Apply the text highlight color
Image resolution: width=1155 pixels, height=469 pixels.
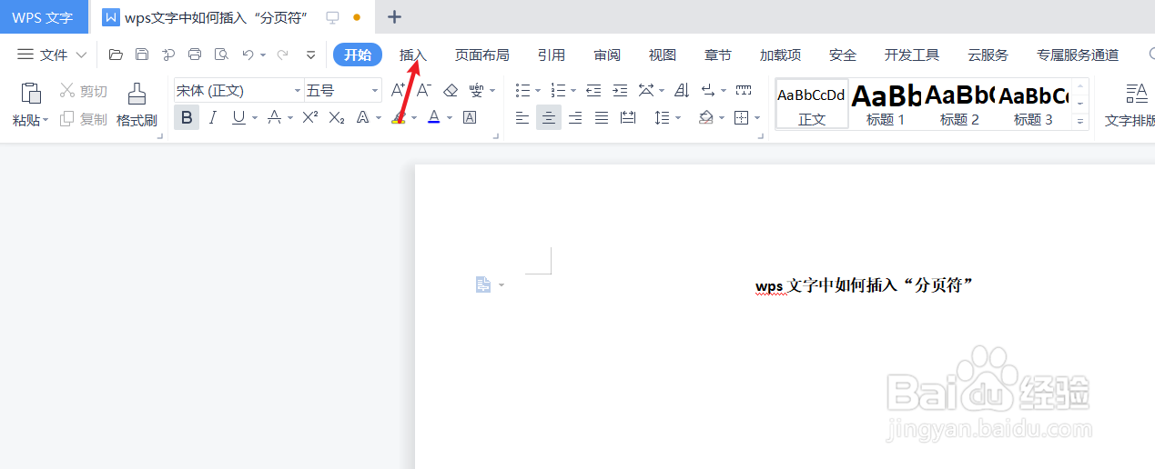(398, 117)
